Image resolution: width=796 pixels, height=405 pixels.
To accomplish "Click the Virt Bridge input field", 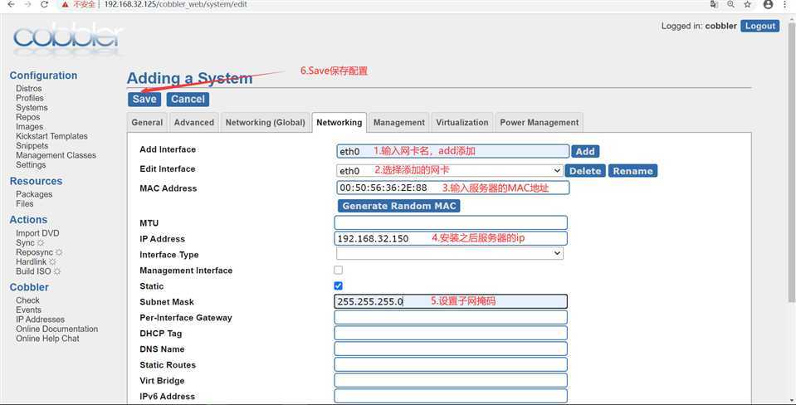I will [x=451, y=380].
